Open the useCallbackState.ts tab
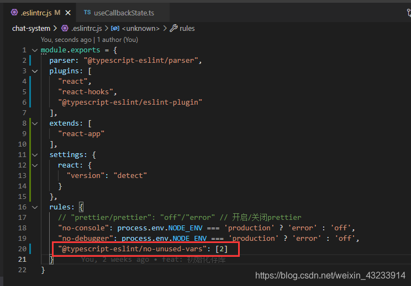Image resolution: width=411 pixels, height=286 pixels. pyautogui.click(x=123, y=13)
